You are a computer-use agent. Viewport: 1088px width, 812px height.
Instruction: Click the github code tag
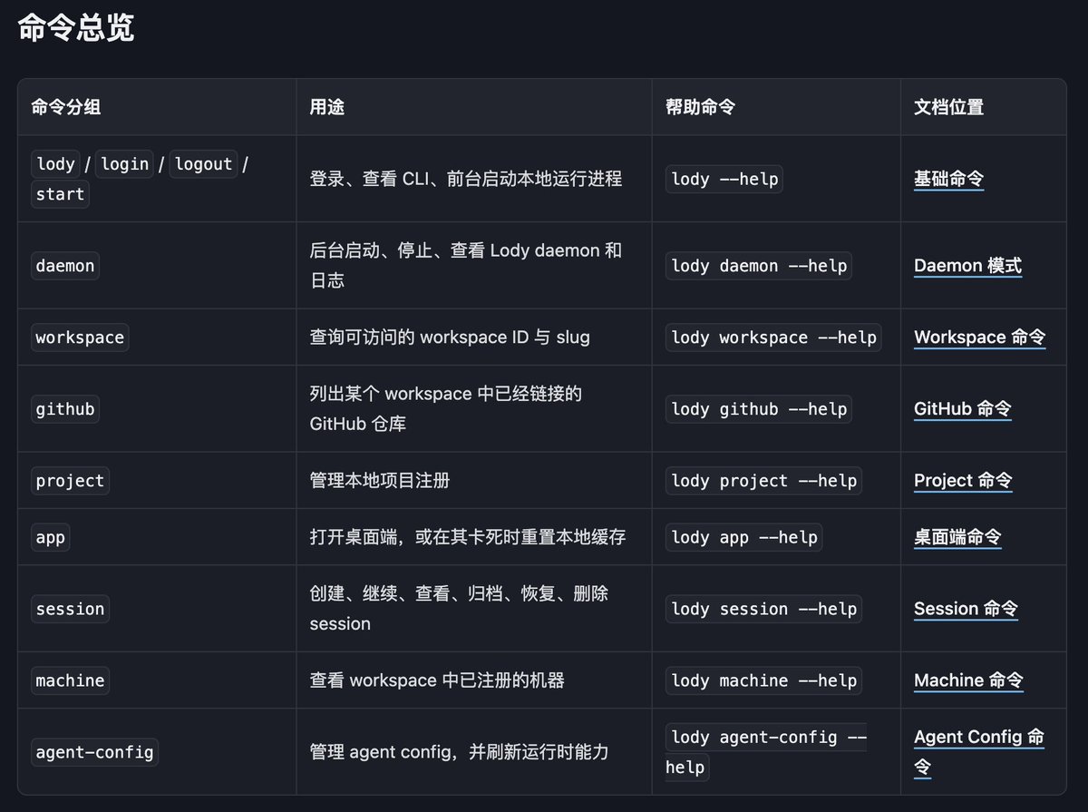tap(64, 409)
